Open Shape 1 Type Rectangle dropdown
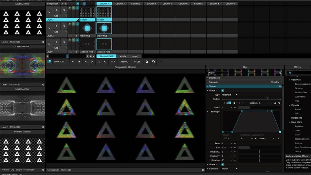This screenshot has width=311, height=175. coord(229,95)
